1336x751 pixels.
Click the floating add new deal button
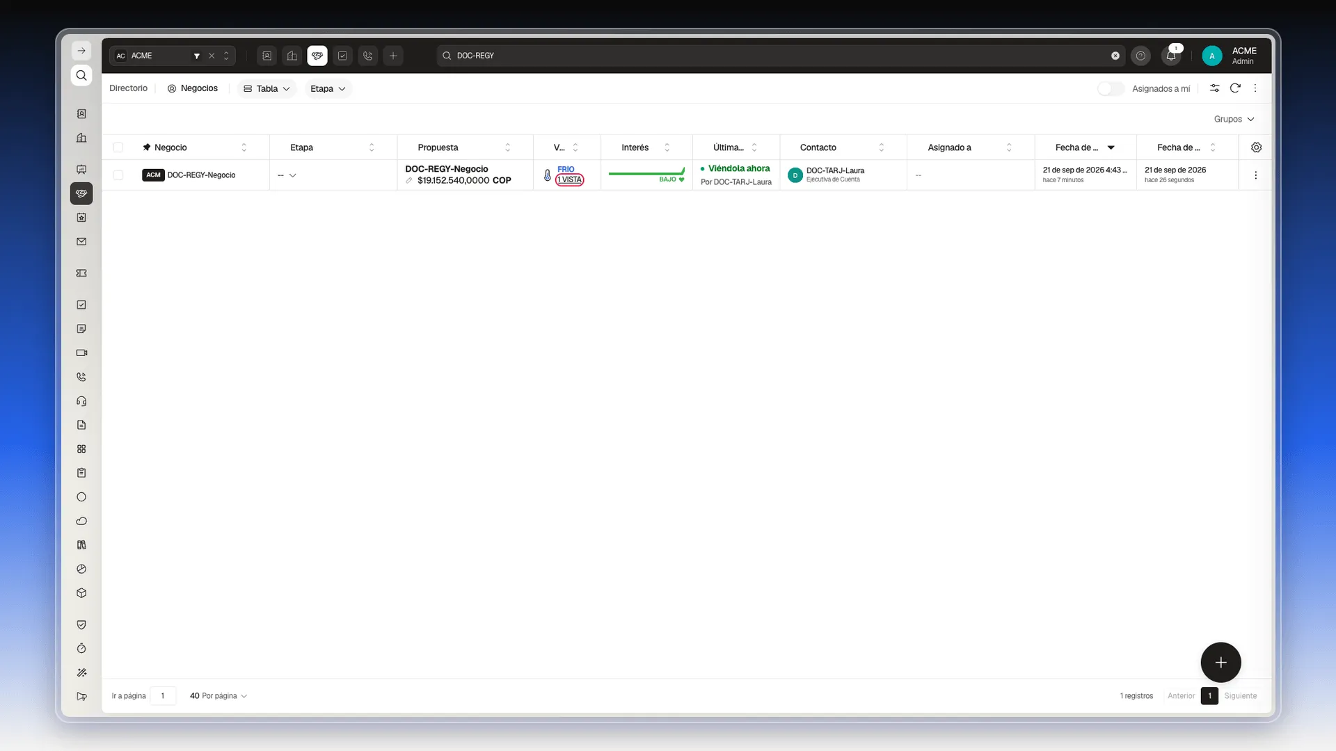(x=1220, y=663)
